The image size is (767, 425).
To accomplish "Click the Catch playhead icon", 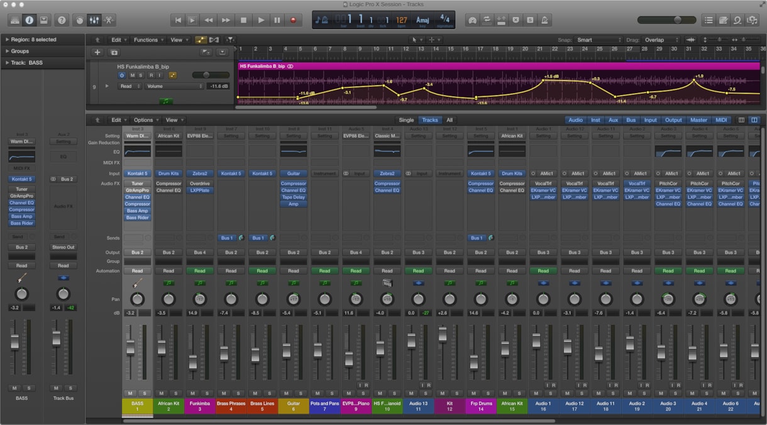I will pos(231,40).
